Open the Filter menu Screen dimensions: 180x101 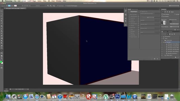pyautogui.click(x=44, y=1)
